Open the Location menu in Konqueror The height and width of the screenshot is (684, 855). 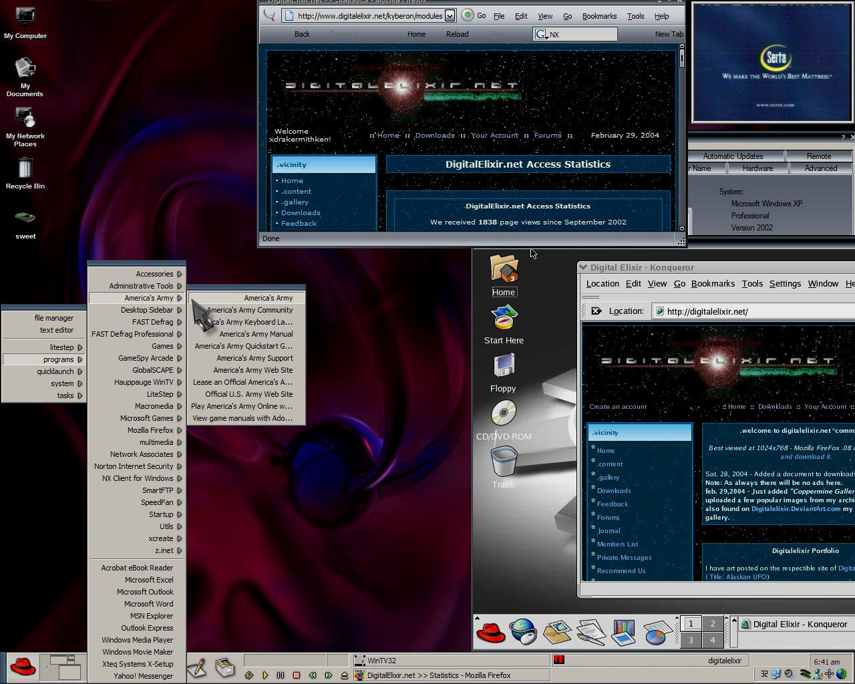[x=603, y=284]
